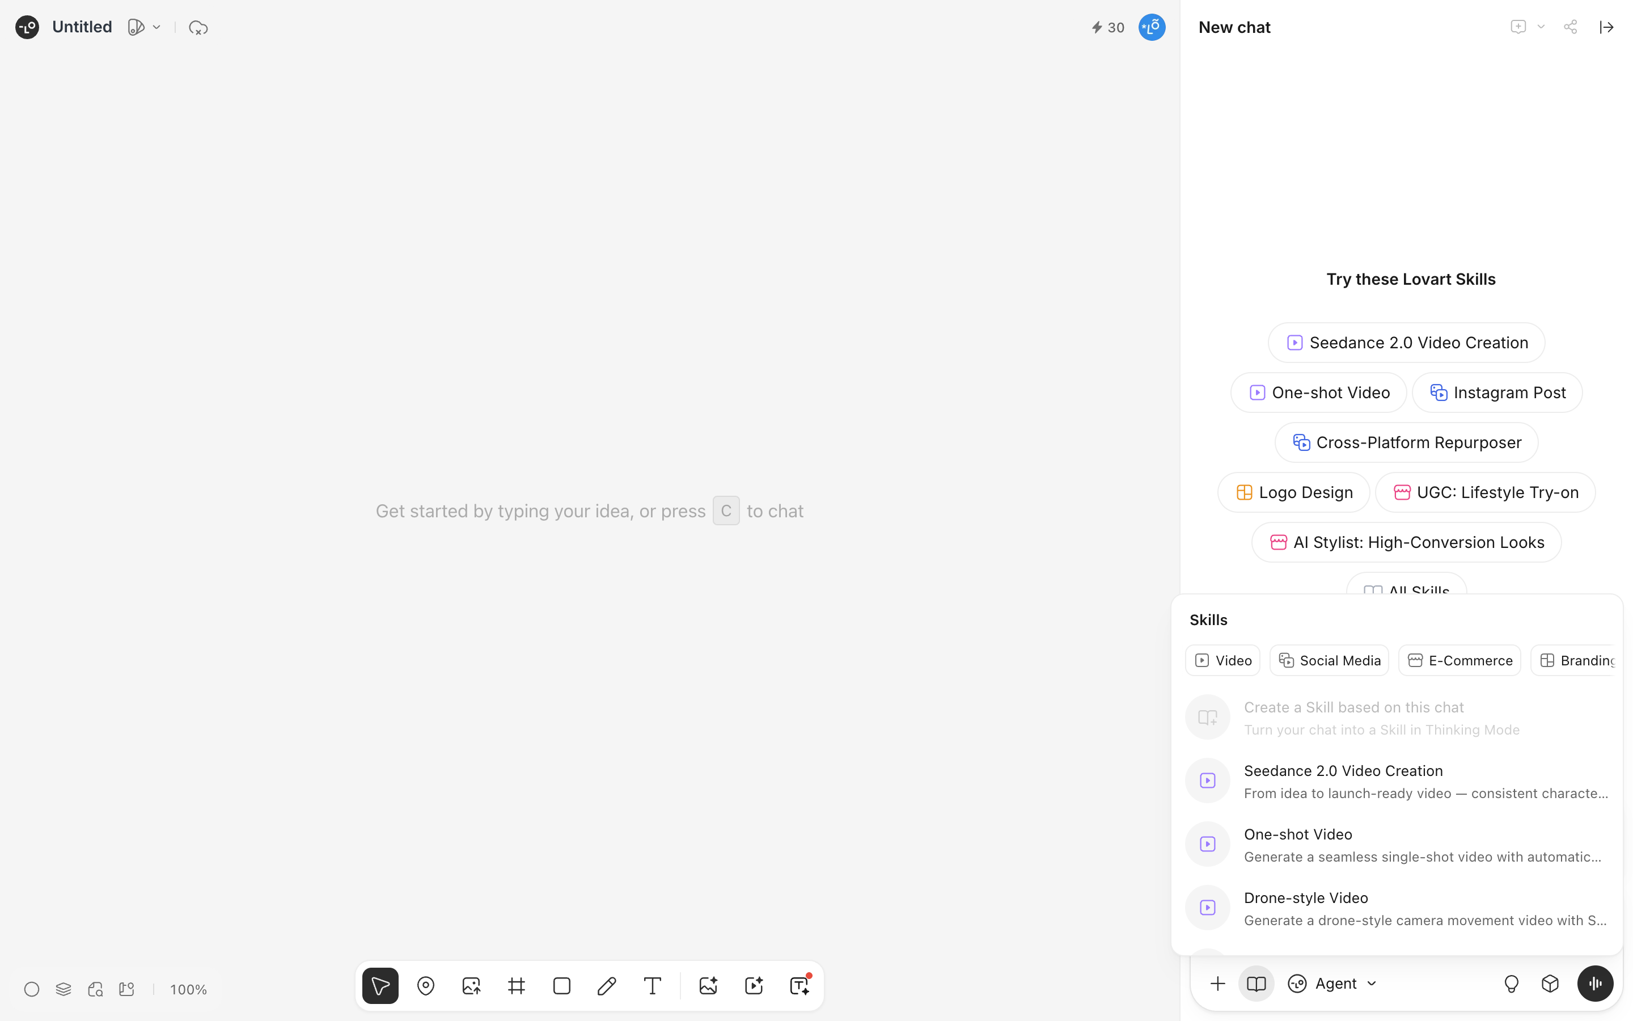Click the cloud sync status icon
The height and width of the screenshot is (1021, 1633).
pos(198,28)
